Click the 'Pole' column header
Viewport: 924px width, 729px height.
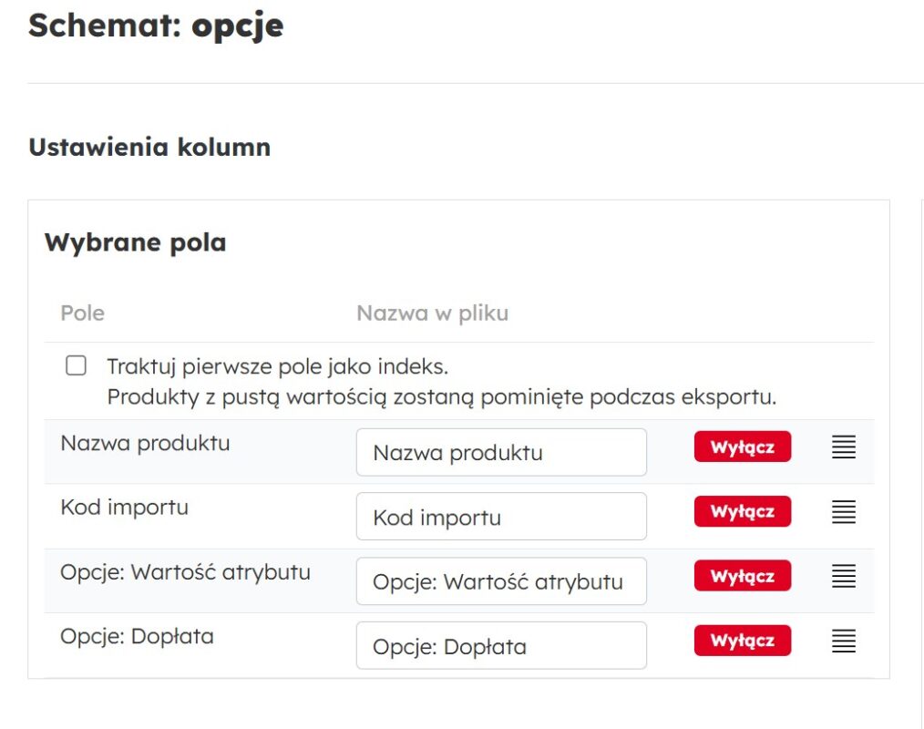pos(82,313)
